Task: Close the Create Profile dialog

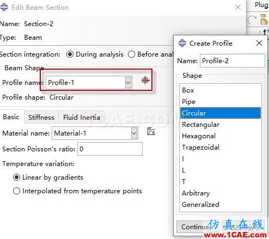Action: point(259,43)
